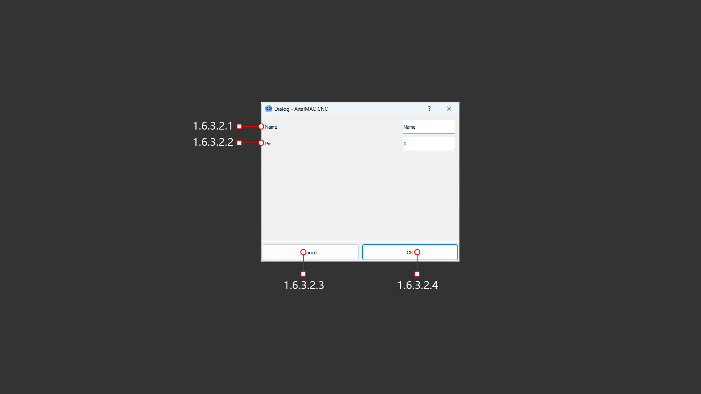Select the Pin label text
701x394 pixels.
tap(268, 144)
